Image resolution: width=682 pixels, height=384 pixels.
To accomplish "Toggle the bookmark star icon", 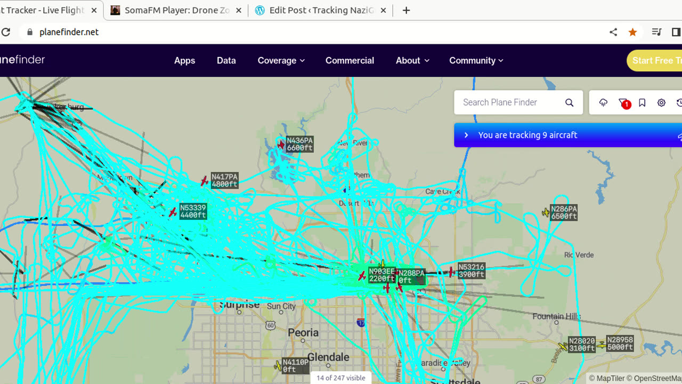I will (x=632, y=32).
